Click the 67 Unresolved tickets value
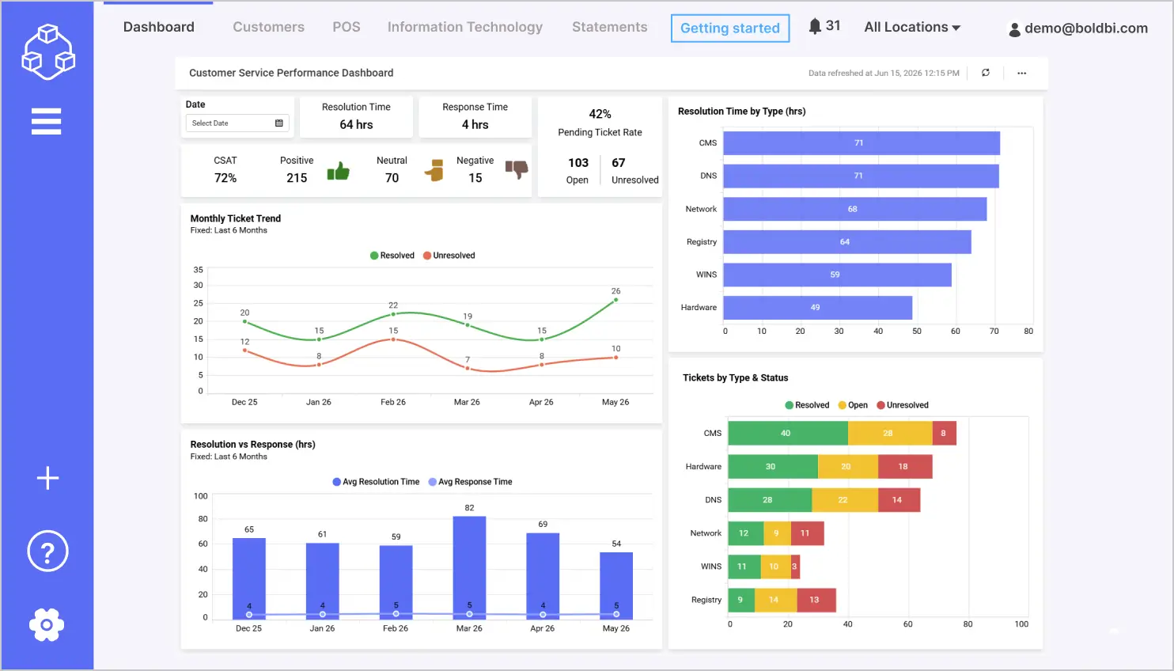1174x671 pixels. tap(619, 163)
